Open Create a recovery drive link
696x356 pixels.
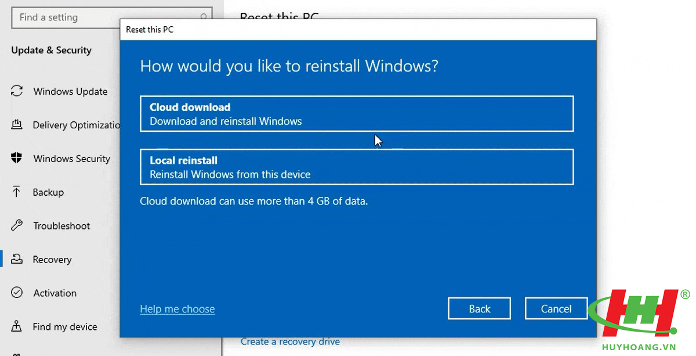[x=290, y=341]
